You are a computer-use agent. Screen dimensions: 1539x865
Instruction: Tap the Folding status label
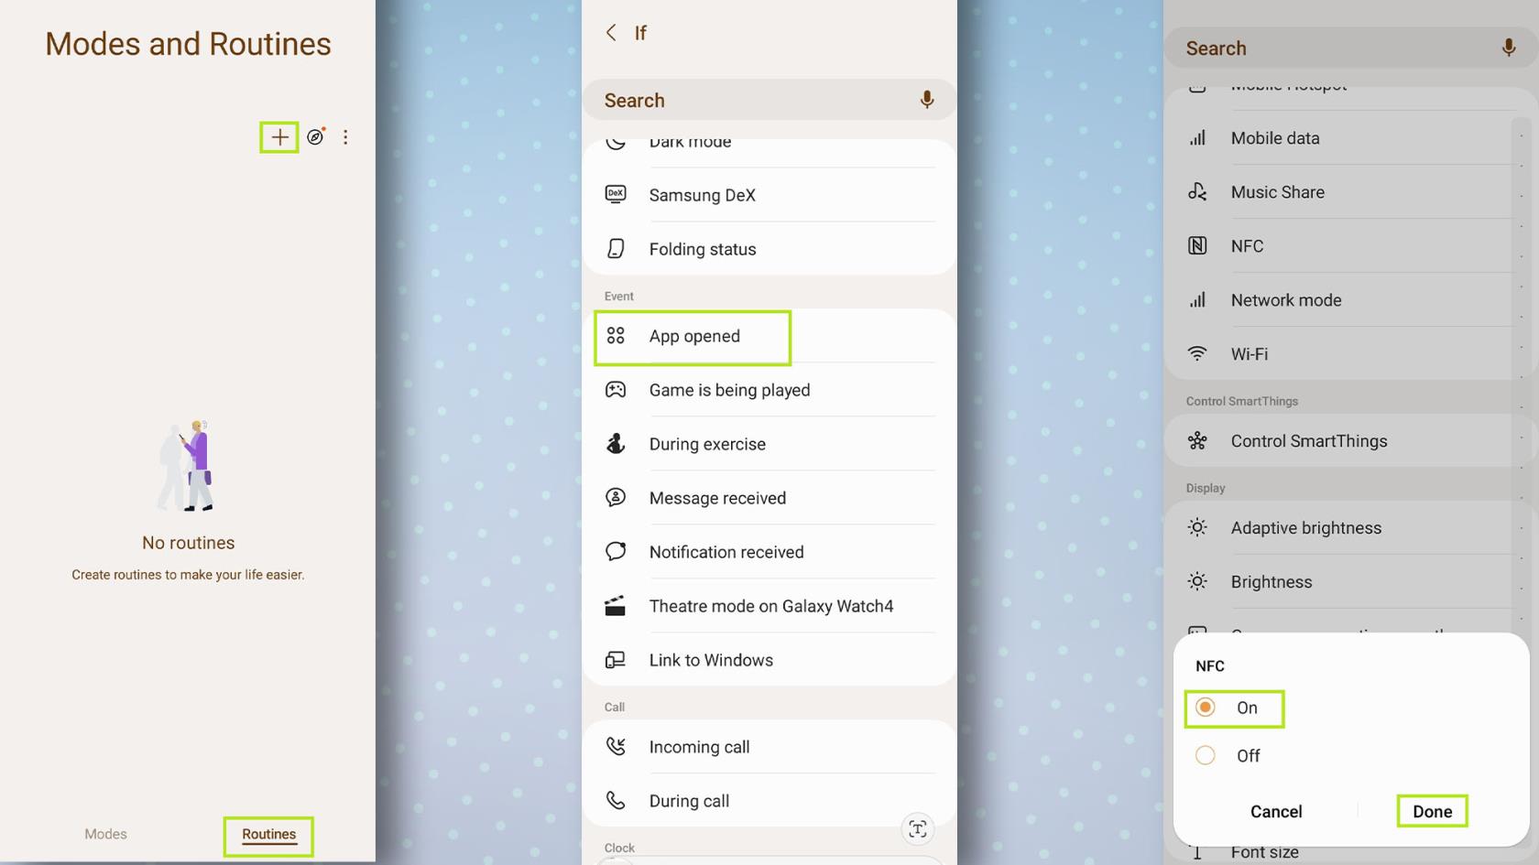[x=703, y=249]
